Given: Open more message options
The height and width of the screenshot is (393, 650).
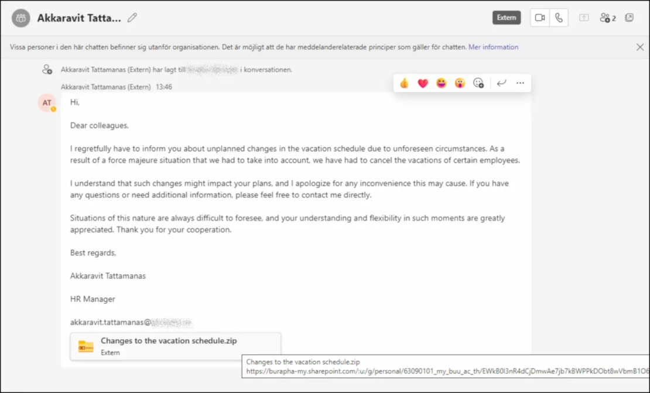Looking at the screenshot, I should (x=520, y=83).
